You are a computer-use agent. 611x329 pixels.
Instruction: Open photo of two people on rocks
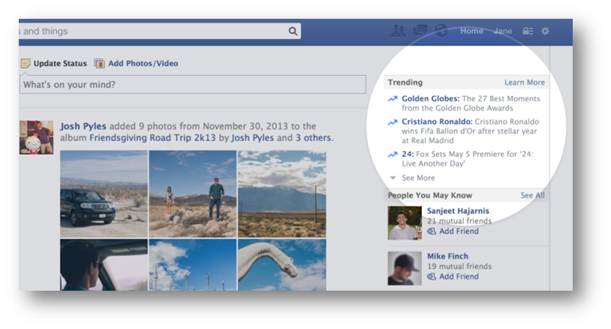click(193, 194)
